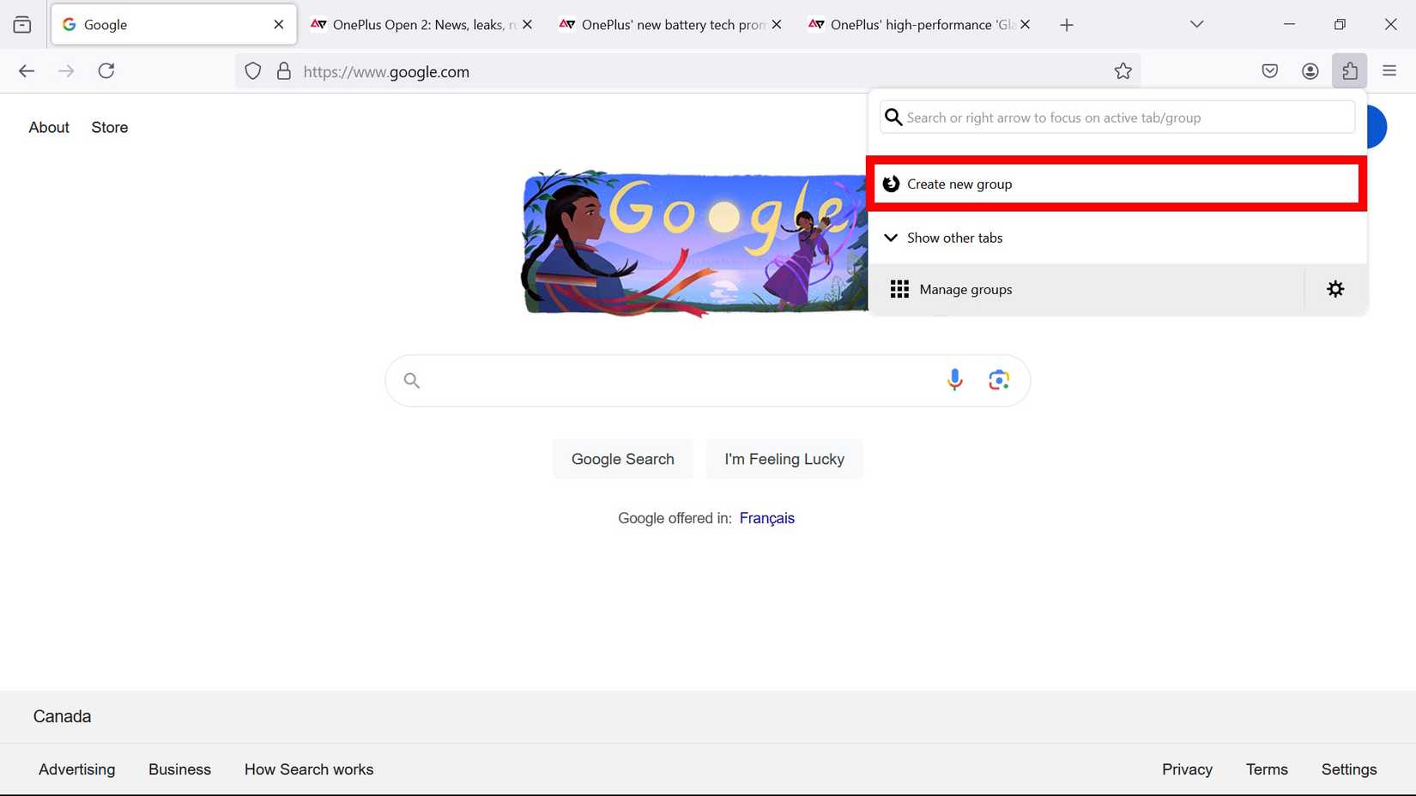Select the Create new group menu entry

(x=959, y=184)
